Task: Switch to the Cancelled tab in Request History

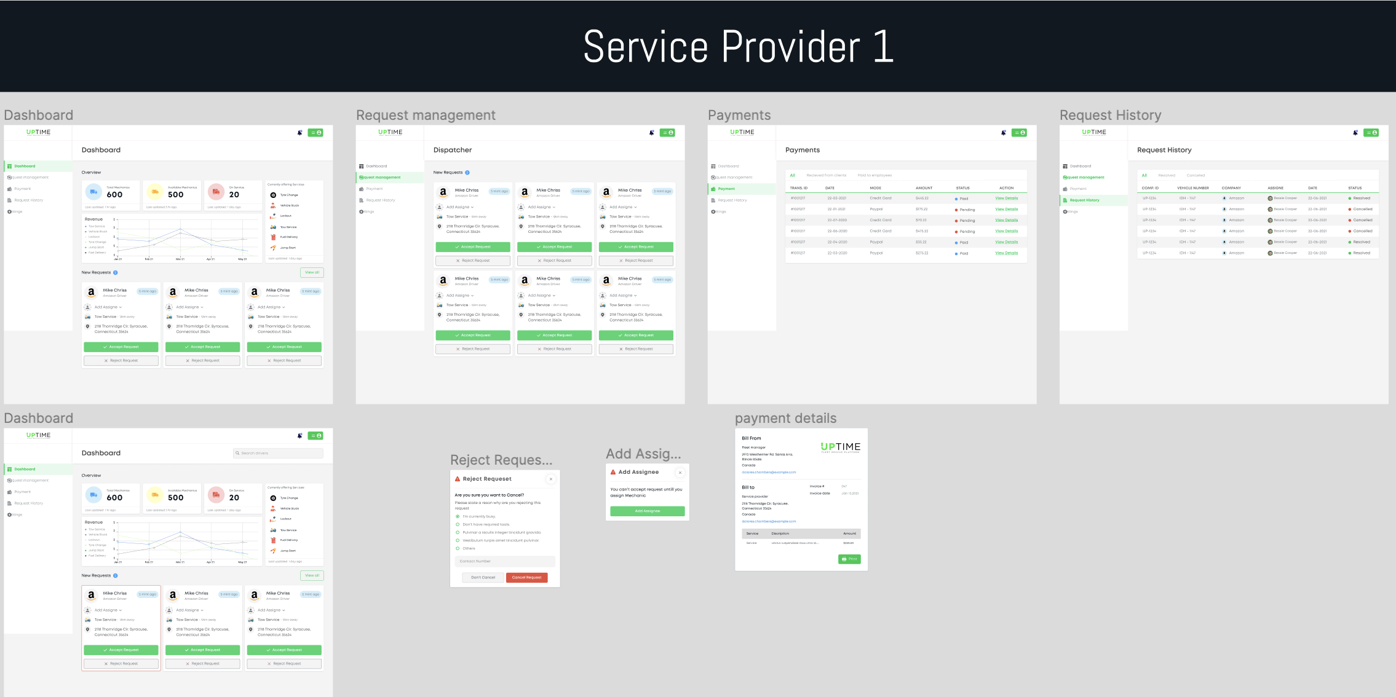Action: point(1196,175)
